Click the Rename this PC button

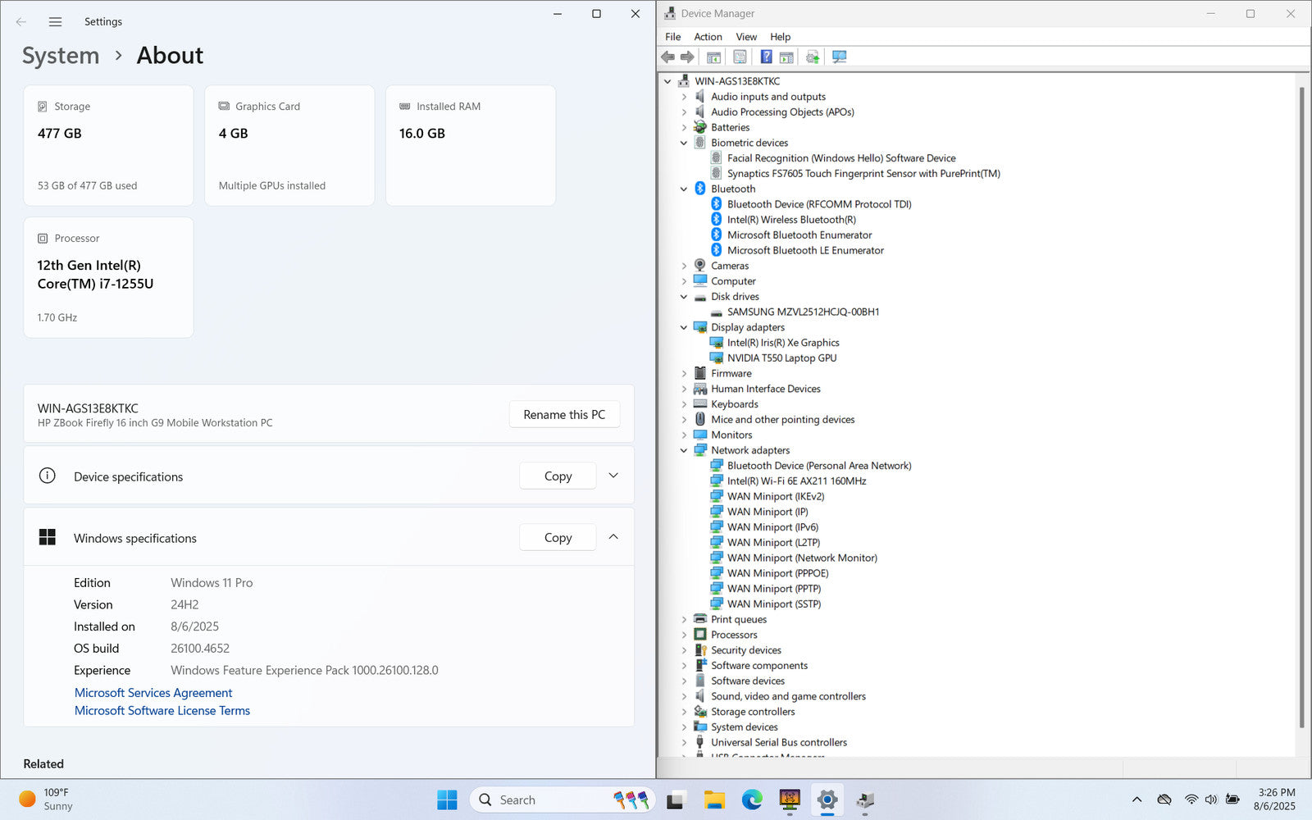point(564,415)
